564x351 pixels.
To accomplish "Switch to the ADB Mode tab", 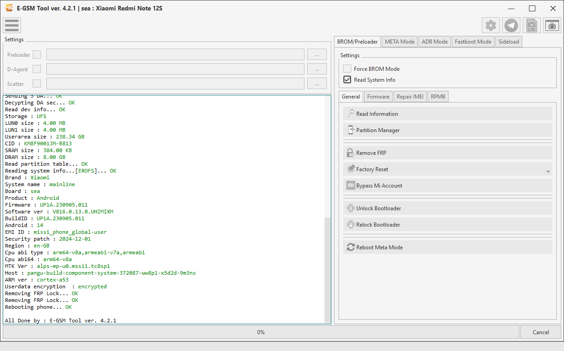I will pos(435,41).
